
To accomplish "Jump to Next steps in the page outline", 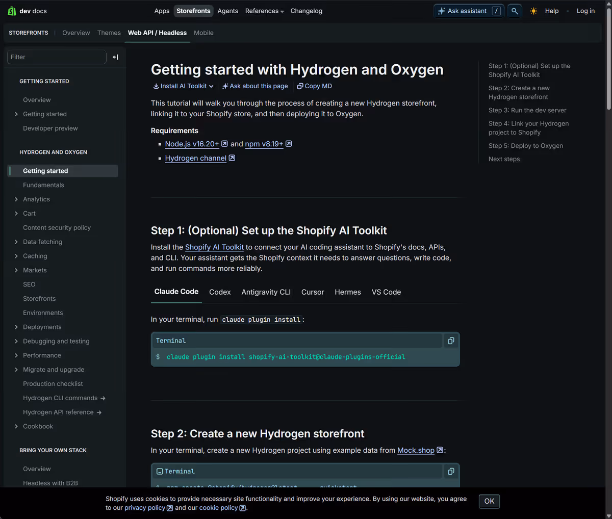I will [504, 159].
